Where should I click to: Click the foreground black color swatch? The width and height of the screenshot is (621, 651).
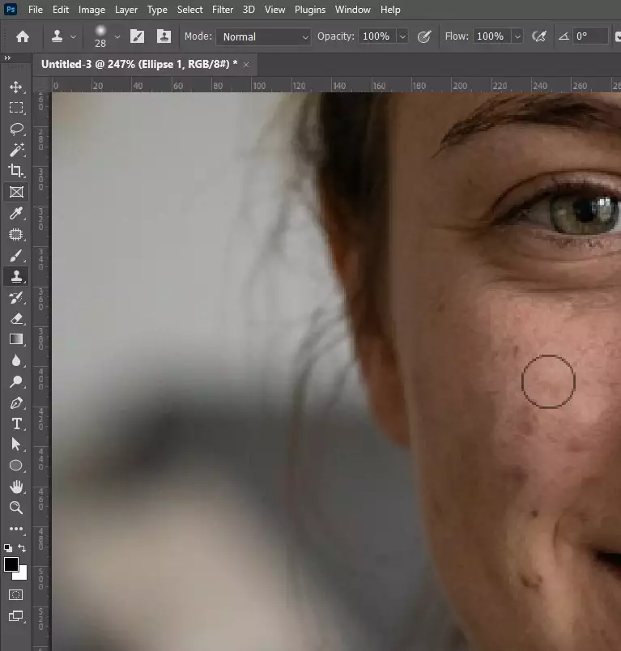pos(11,564)
